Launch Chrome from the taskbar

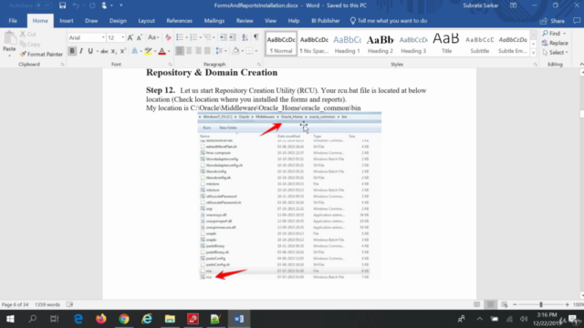(124, 319)
